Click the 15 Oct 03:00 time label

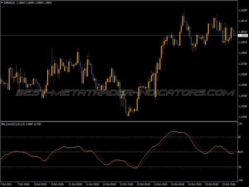pos(212,185)
